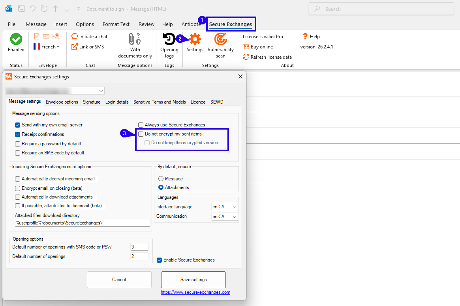460x306 pixels.
Task: Check Require a password by default
Action: coord(18,144)
